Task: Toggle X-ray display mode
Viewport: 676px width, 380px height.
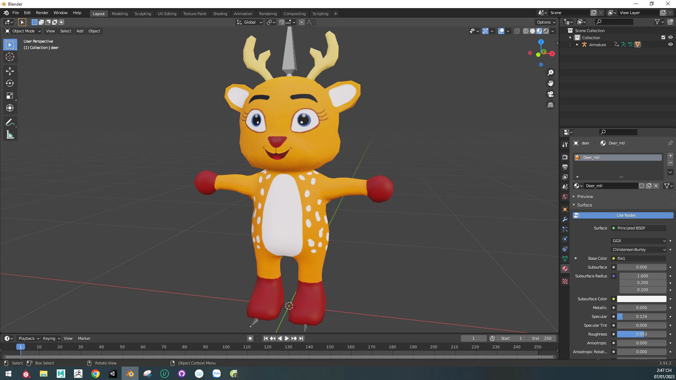Action: tap(517, 31)
